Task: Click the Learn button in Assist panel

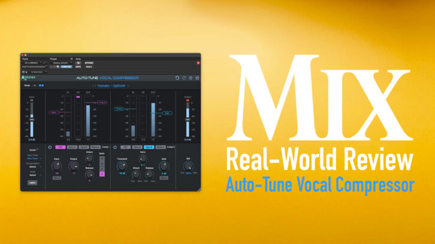Action: coord(32,183)
